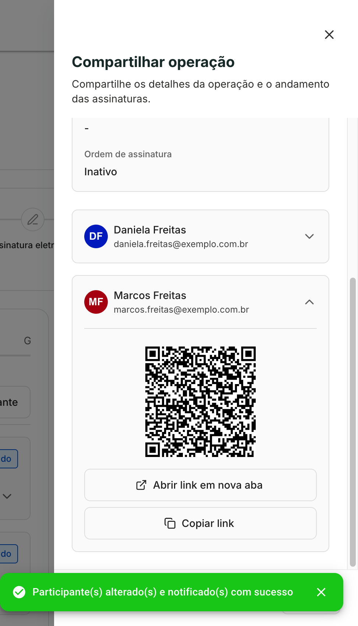
Task: Click the Compartilhar operação heading
Action: pos(153,62)
